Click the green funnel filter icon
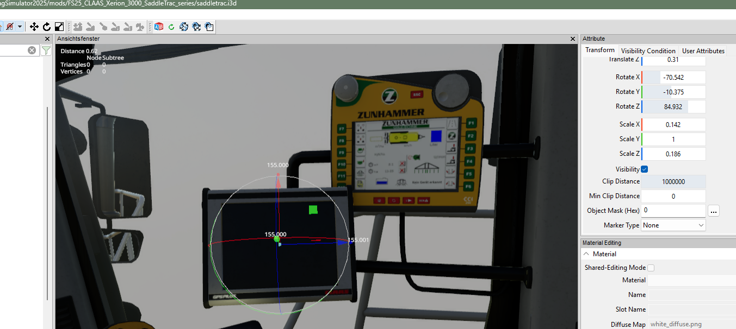Screen dimensions: 736x329 [47, 50]
